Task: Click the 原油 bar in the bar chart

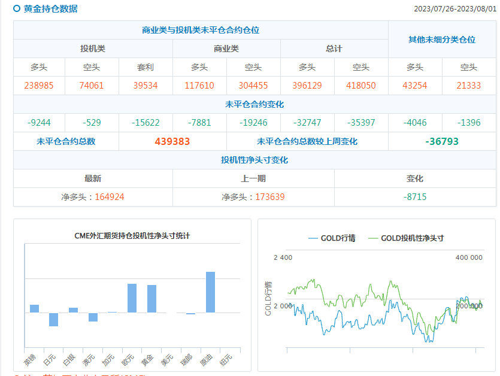Action: pos(210,292)
